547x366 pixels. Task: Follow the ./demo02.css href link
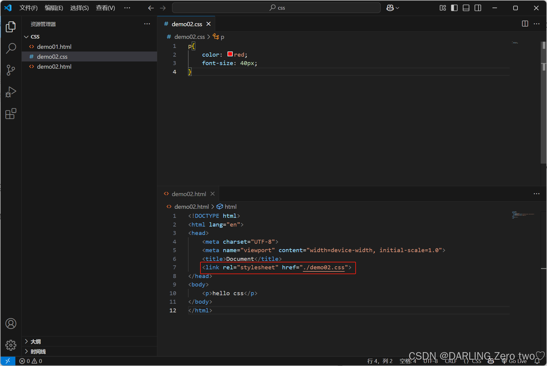tap(324, 267)
